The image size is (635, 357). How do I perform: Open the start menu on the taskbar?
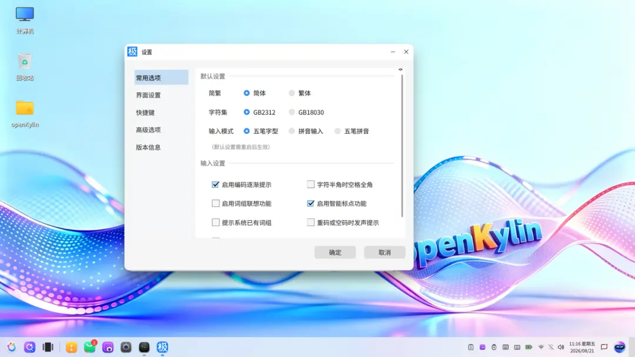click(12, 347)
